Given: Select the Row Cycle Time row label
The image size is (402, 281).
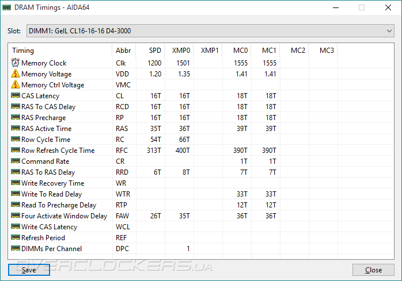Looking at the screenshot, I should point(46,140).
